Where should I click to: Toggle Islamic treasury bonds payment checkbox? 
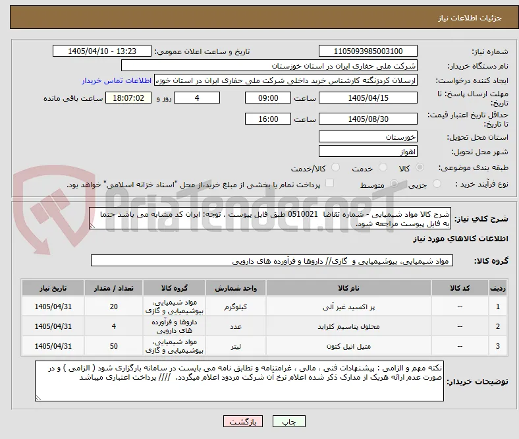point(330,183)
